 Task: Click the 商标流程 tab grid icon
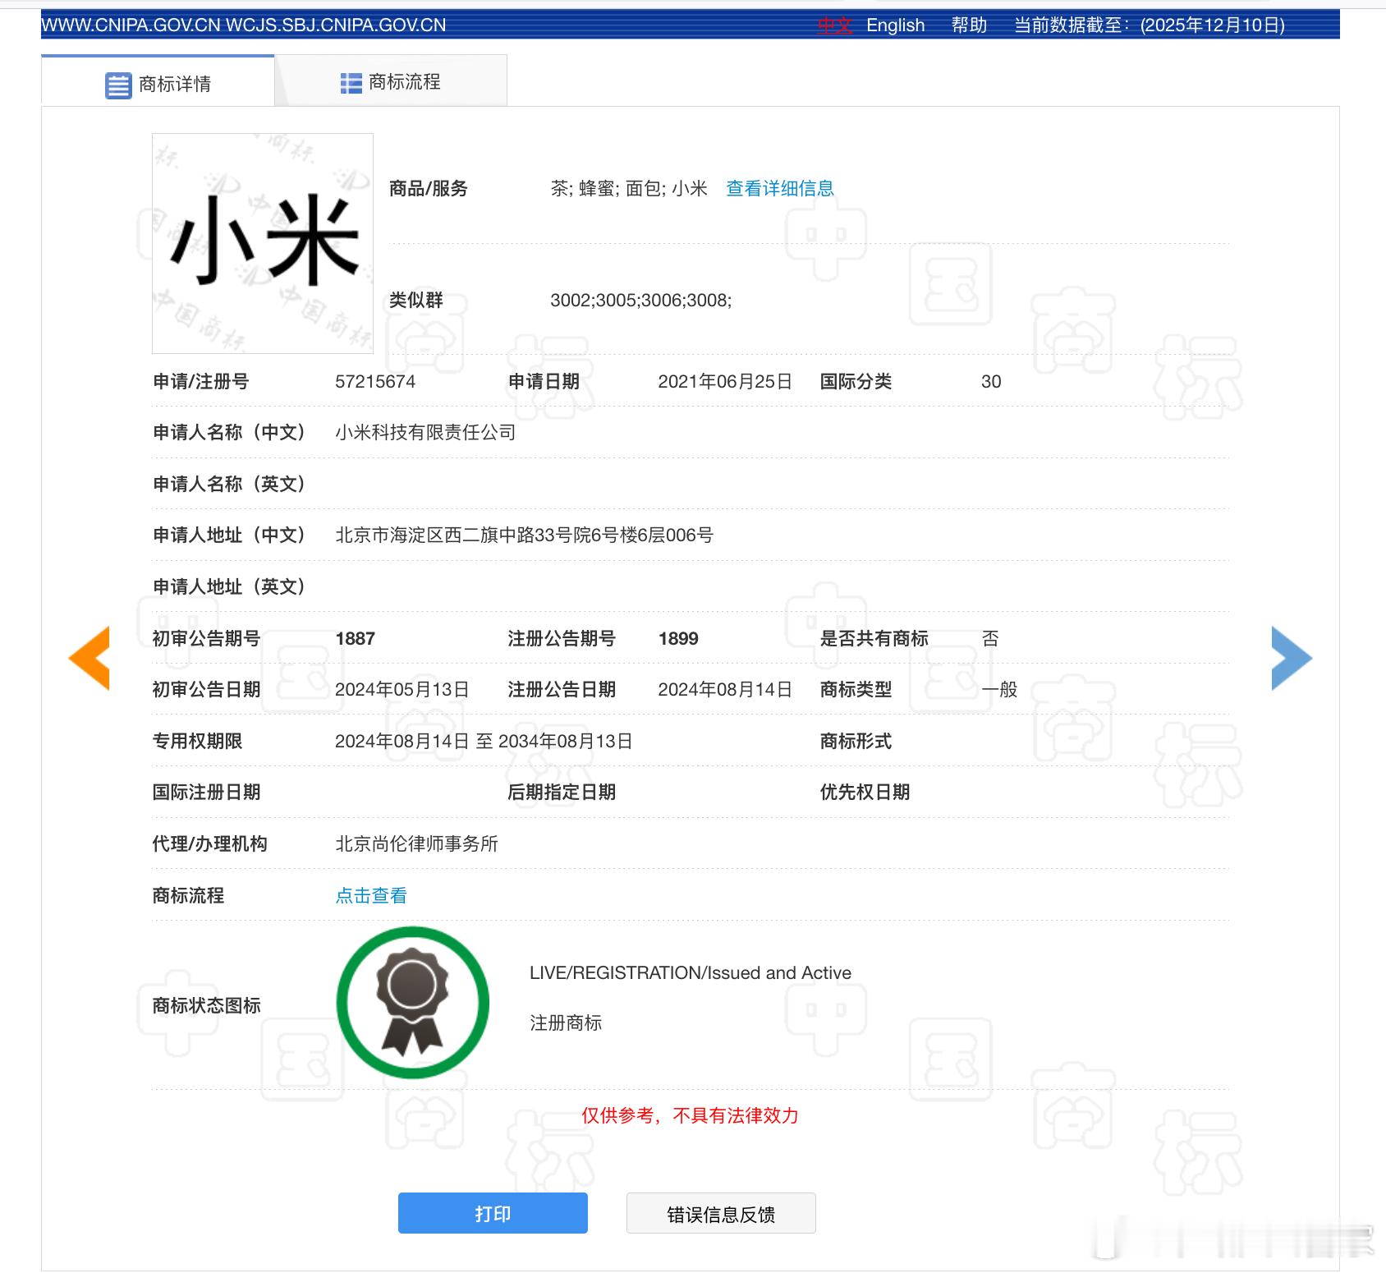point(351,83)
